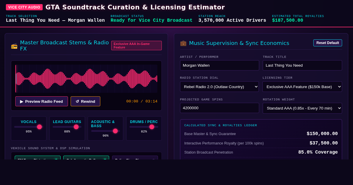Click the 00:00 / 03:14 time readout
353x185 pixels.
142,101
